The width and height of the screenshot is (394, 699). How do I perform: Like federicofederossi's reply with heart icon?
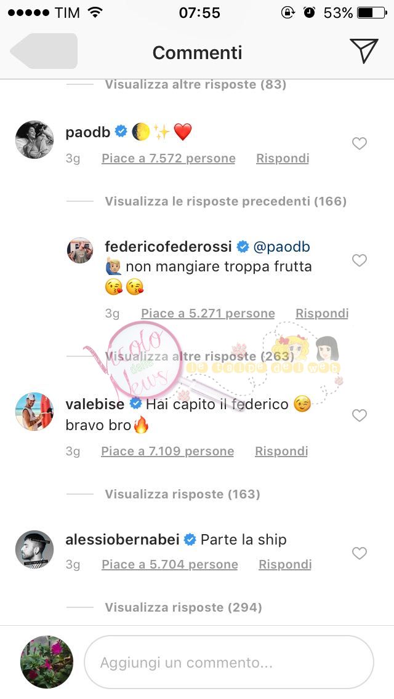point(359,260)
